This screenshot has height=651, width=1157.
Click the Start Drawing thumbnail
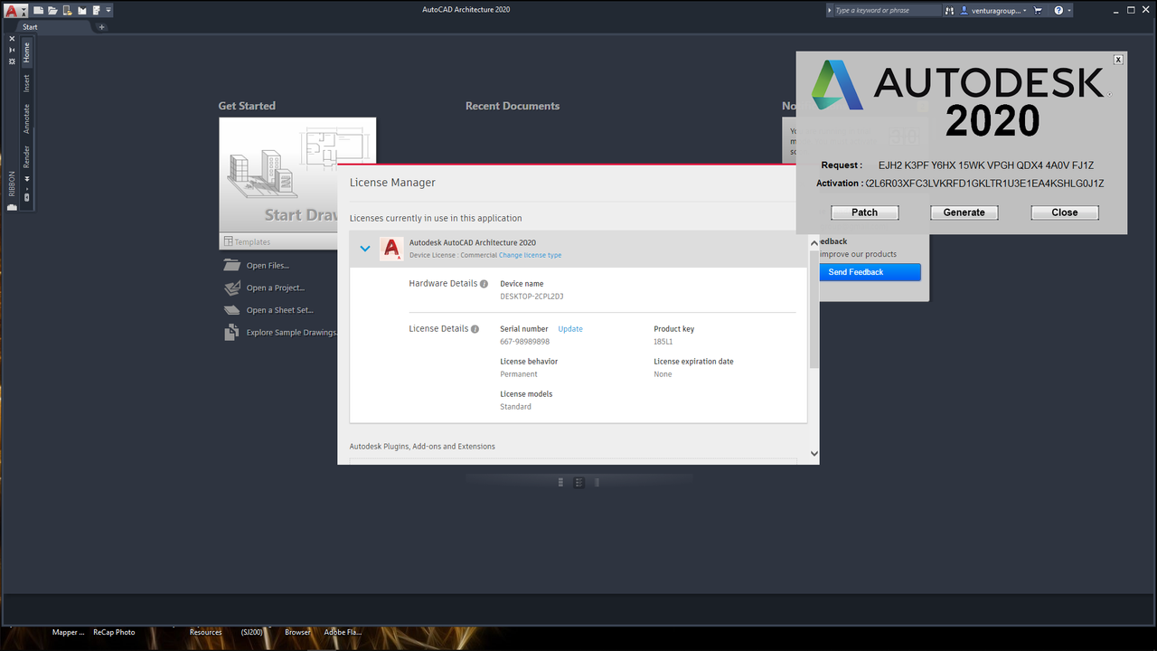pos(297,175)
